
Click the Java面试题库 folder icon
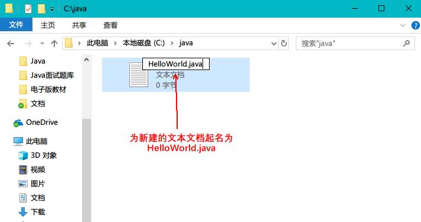click(x=23, y=75)
